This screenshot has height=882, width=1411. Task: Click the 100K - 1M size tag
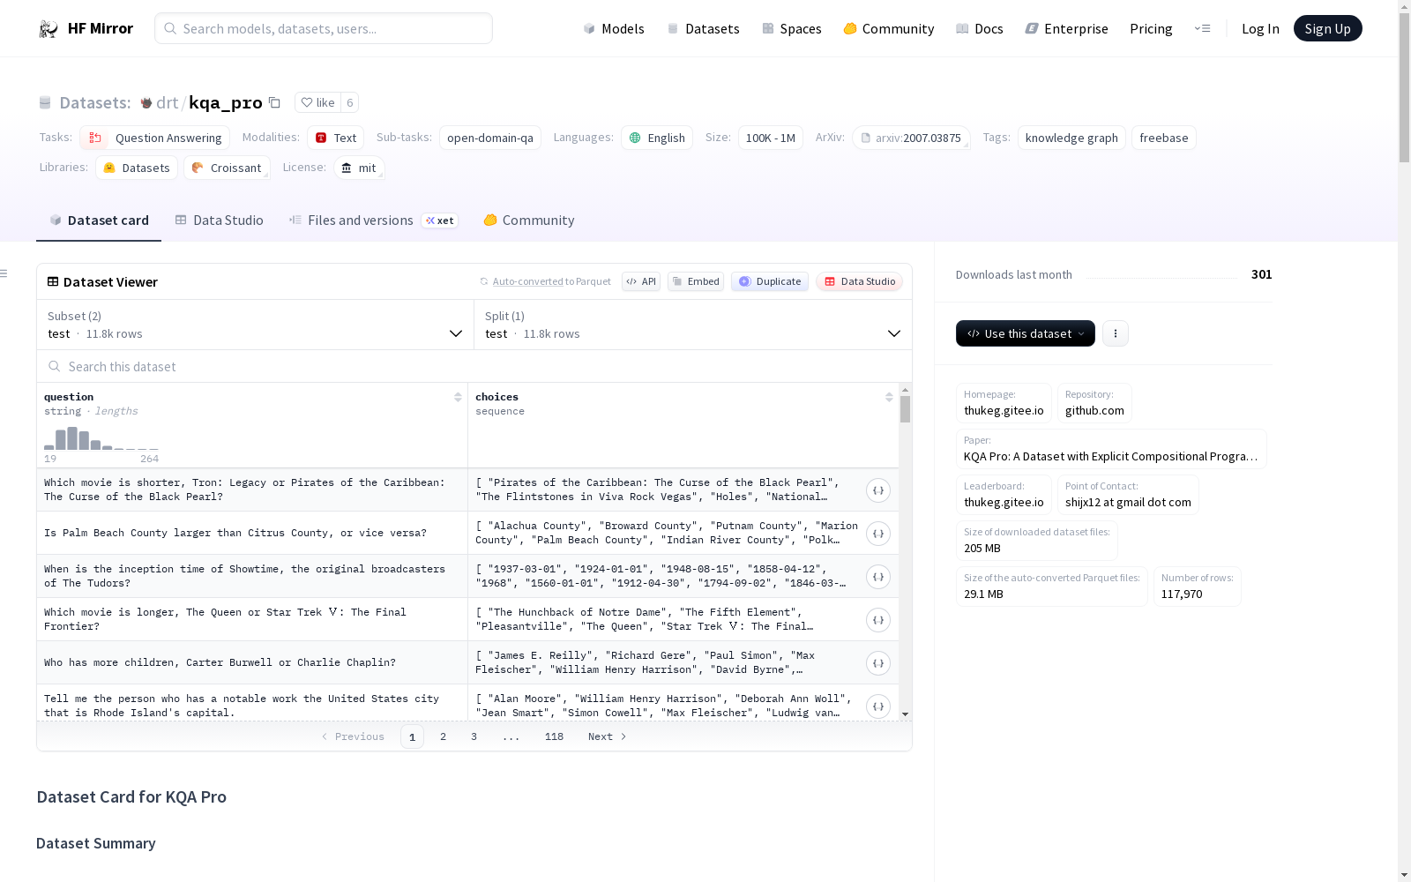(x=771, y=138)
